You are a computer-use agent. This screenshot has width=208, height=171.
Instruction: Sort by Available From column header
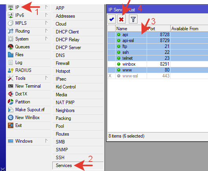click(x=189, y=29)
